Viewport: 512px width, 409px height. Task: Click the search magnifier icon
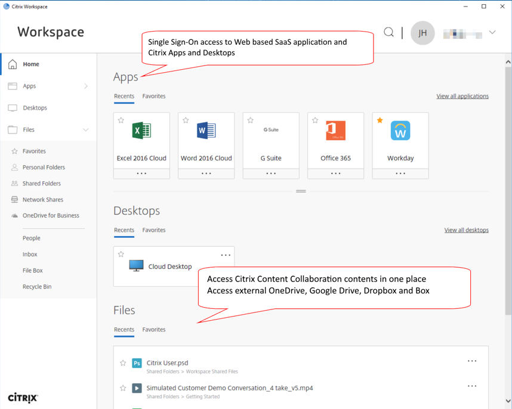[388, 32]
